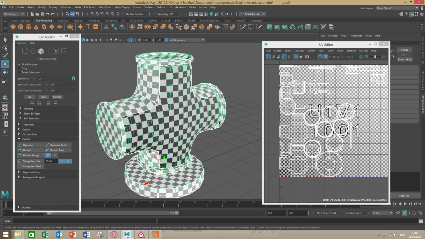Select the arrow Select tool in the toolbox
425x239 pixels.
coord(5,40)
